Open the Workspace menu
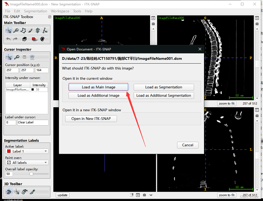Viewport: 263px width, 201px height. click(60, 11)
